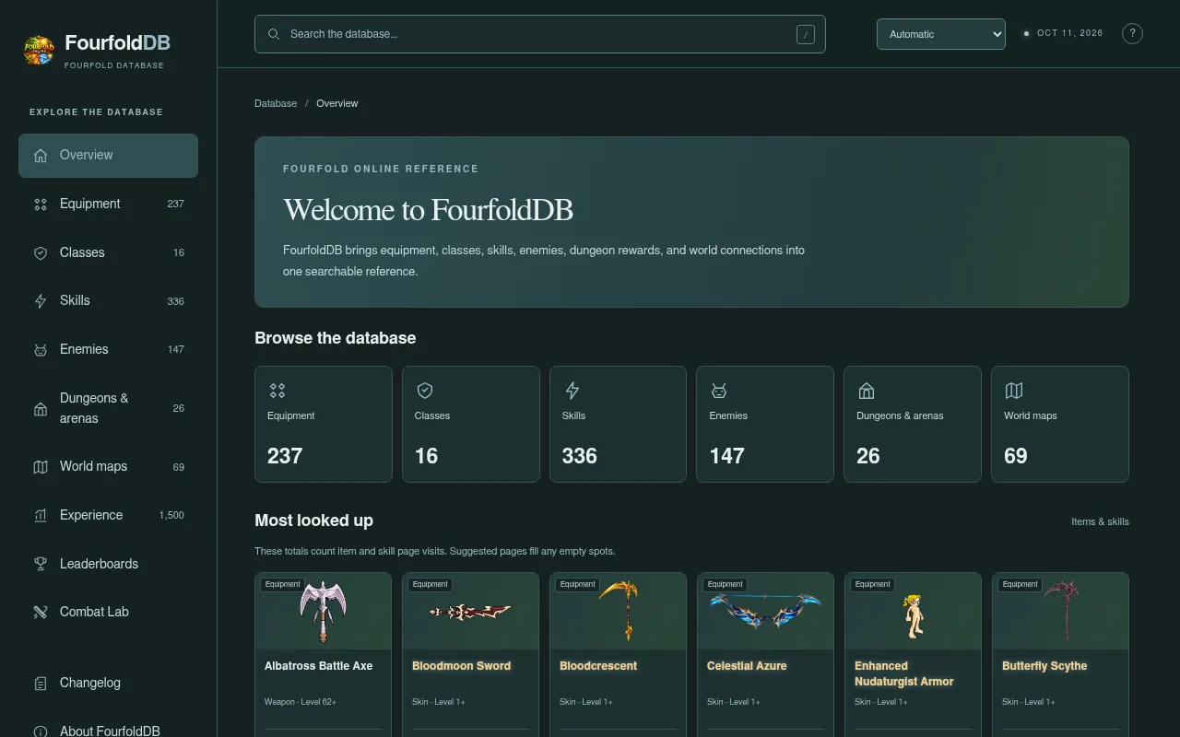Click the 237 equipment count on card
The width and height of the screenshot is (1180, 737).
pos(285,456)
